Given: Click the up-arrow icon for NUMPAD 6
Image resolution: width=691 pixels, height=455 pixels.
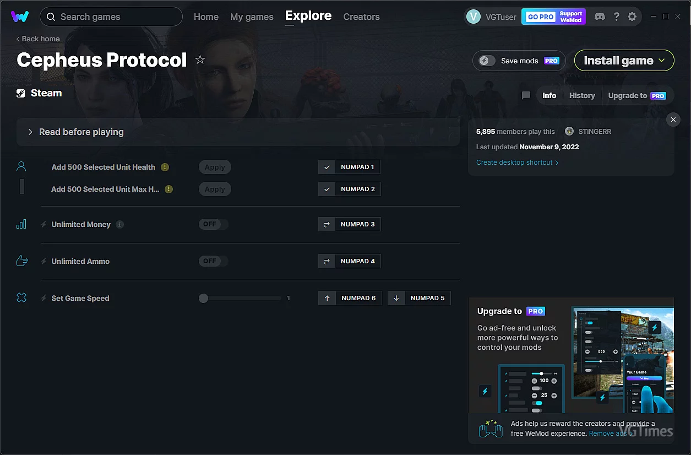Looking at the screenshot, I should tap(327, 298).
